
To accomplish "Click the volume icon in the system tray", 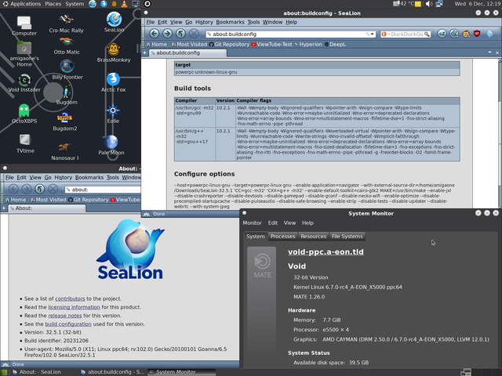I will coord(429,4).
